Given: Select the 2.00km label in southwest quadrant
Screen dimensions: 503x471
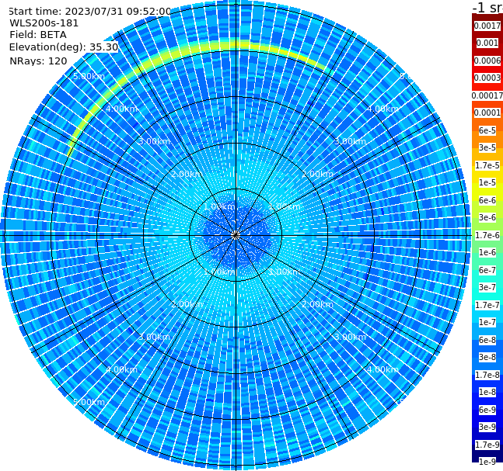Looking at the screenshot, I should click(x=187, y=304).
